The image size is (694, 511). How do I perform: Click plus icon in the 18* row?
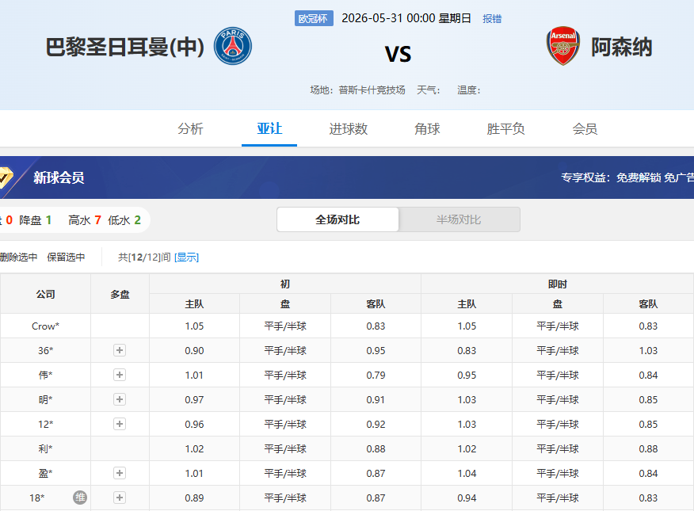[120, 498]
